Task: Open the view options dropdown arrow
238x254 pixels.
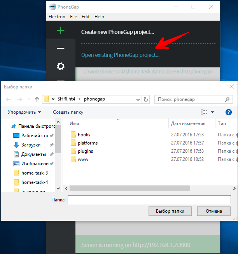Action: tap(212, 112)
